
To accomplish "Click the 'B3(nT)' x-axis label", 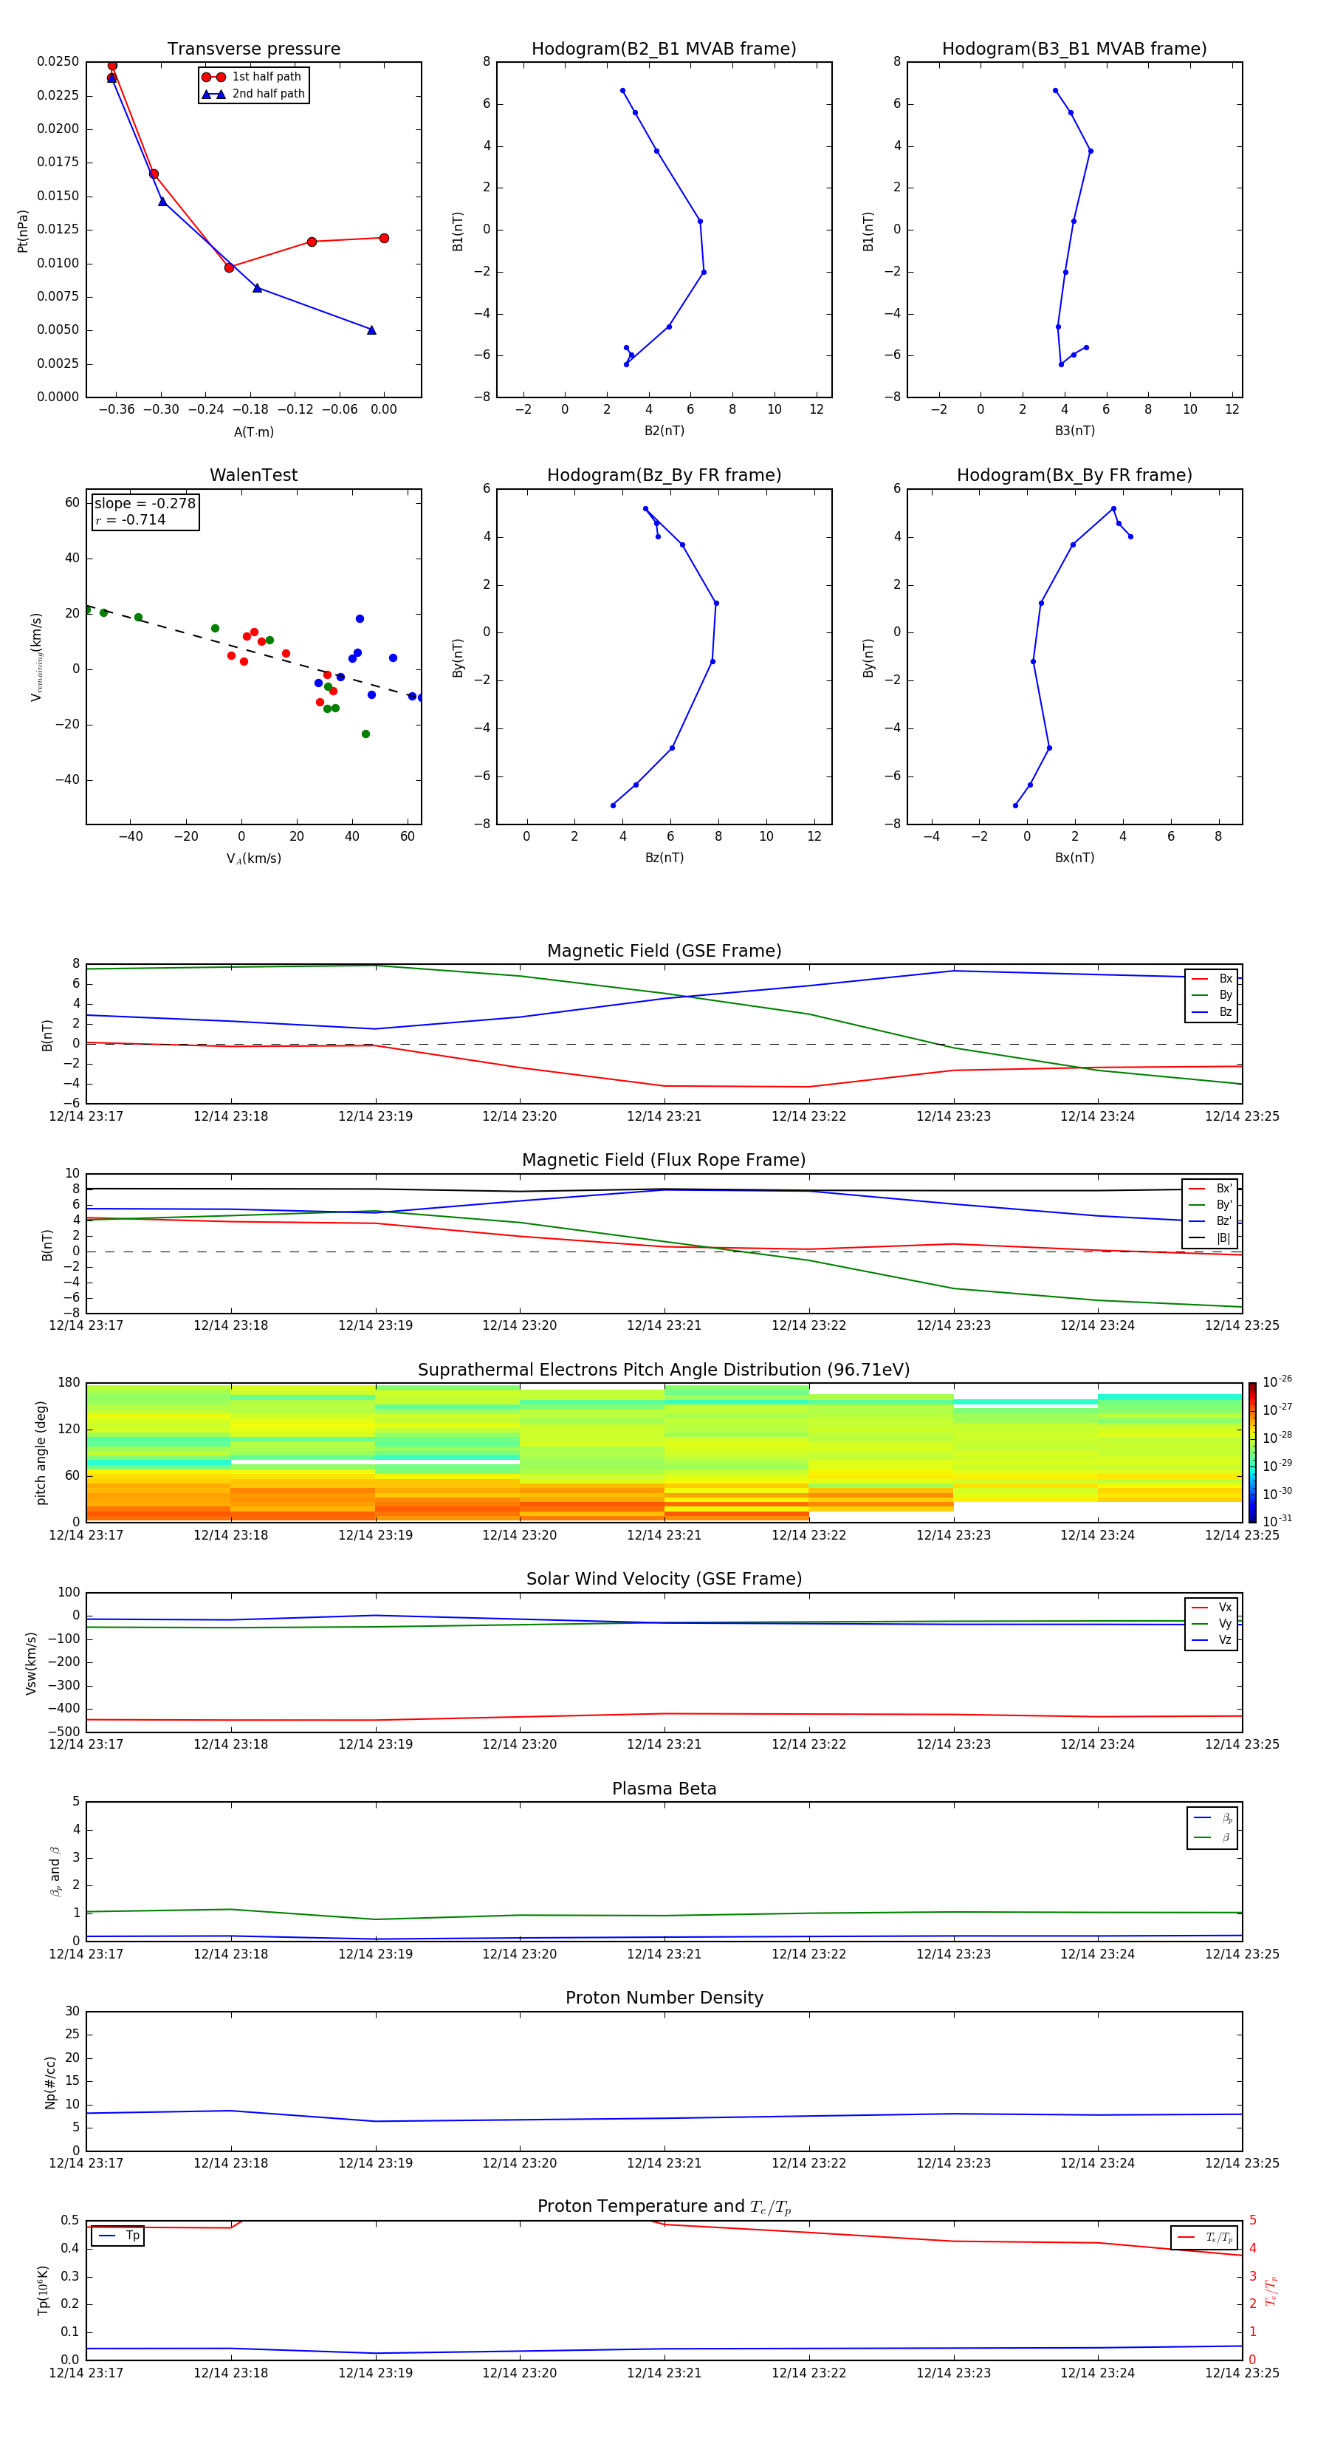I will pos(1074,431).
